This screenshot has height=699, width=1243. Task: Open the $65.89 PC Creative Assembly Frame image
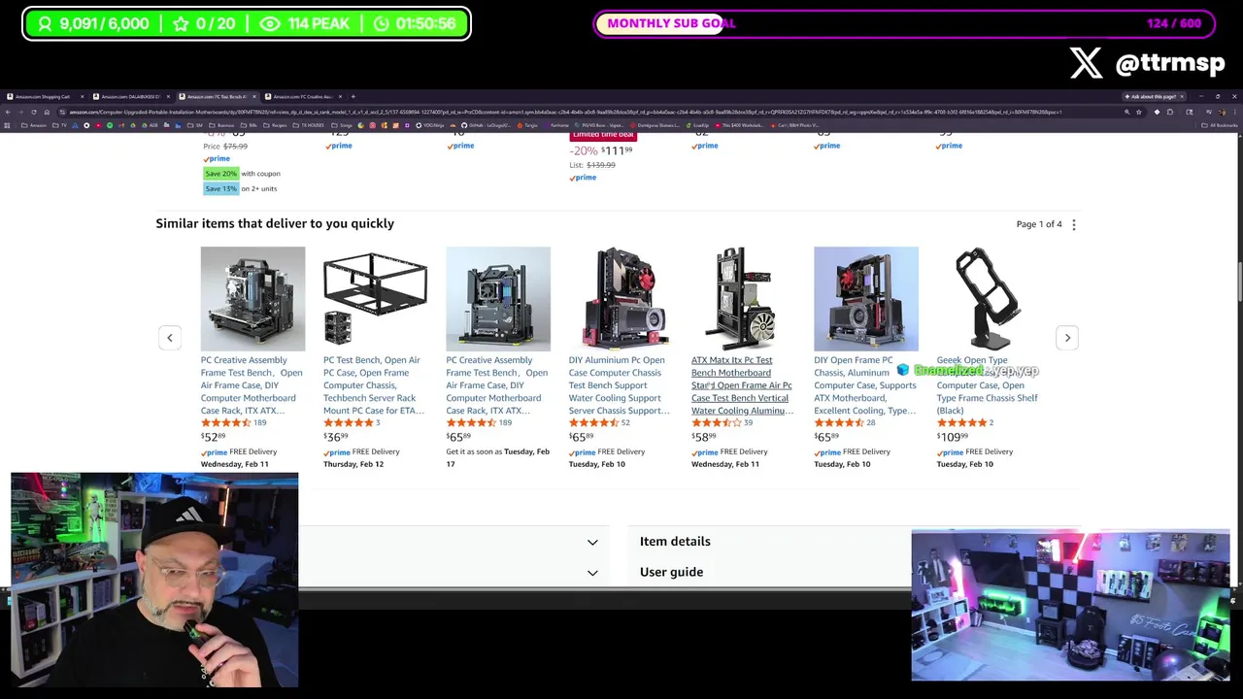[498, 299]
